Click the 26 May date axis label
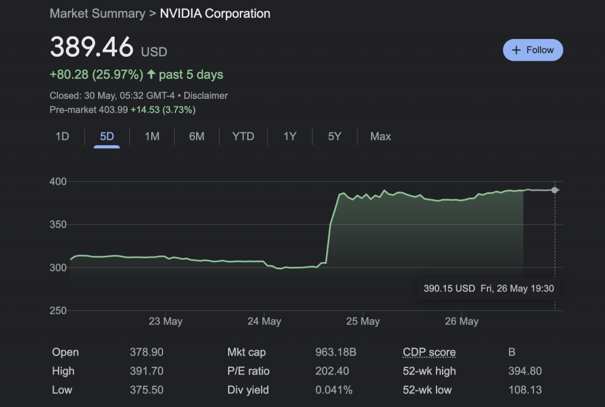The image size is (605, 407). [462, 321]
